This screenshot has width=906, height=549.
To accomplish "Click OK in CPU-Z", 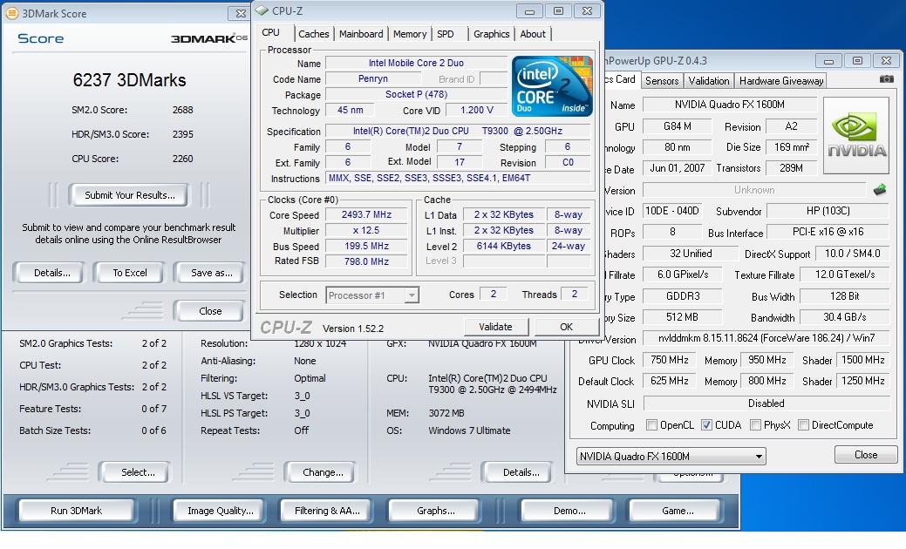I will tap(566, 327).
